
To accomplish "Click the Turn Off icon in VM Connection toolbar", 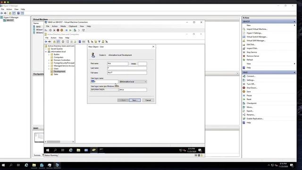I will pos(54,30).
